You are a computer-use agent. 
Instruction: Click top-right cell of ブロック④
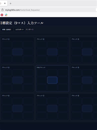pyautogui.click(x=28, y=73)
